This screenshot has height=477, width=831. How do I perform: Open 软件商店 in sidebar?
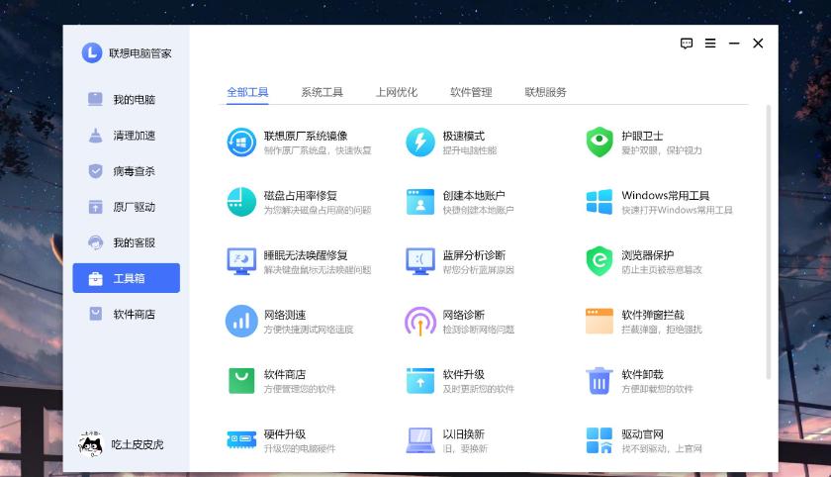pos(127,315)
